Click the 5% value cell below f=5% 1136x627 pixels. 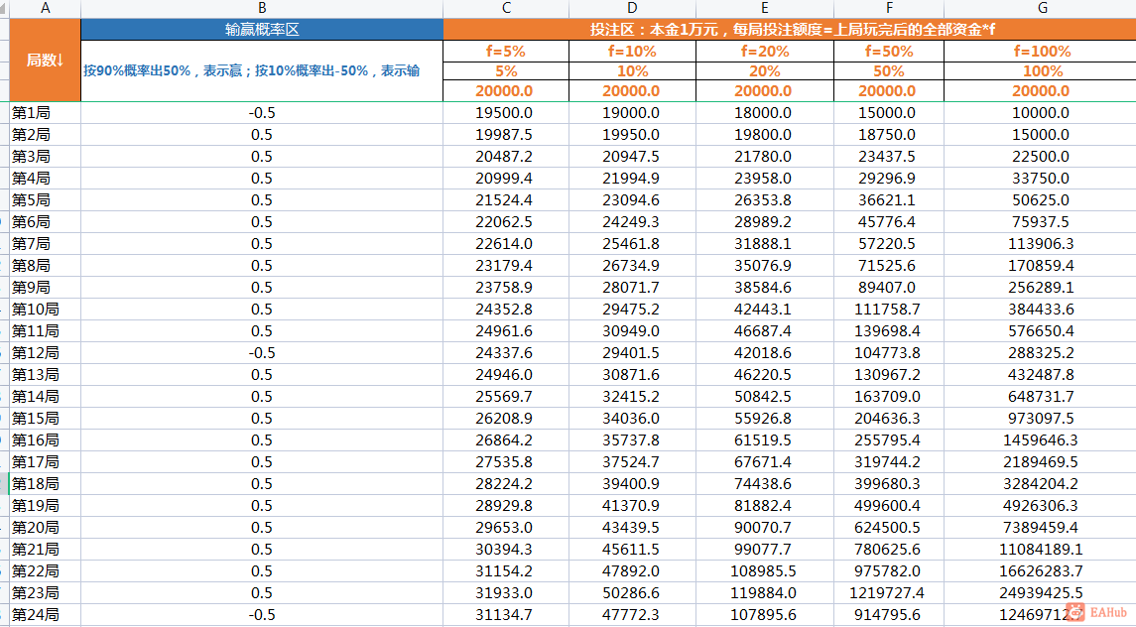506,71
